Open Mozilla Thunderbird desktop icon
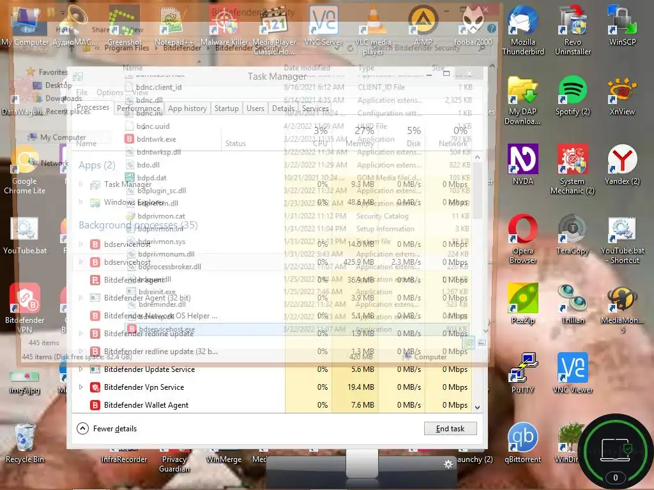This screenshot has width=654, height=490. click(x=522, y=30)
